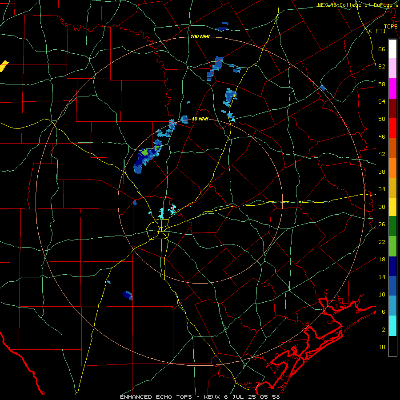Screen dimensions: 400x400
Task: Click the yellow echo at the far left edge
Action: pos(4,66)
